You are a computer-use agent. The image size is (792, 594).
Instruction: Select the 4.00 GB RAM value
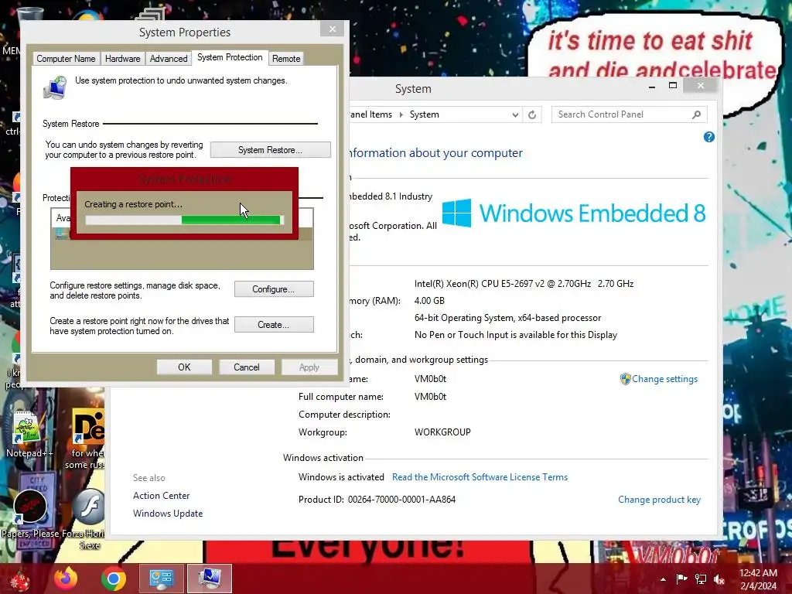429,301
